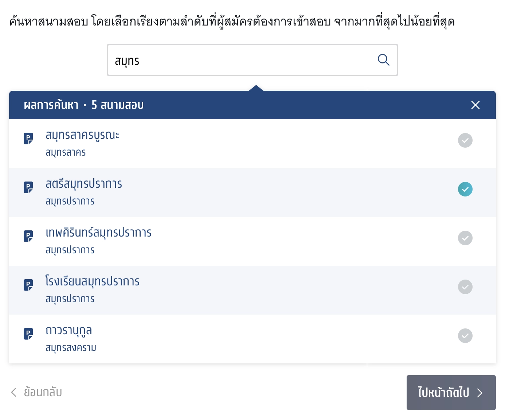This screenshot has height=417, width=505.
Task: Click the search field containing สมุทร
Action: click(240, 60)
